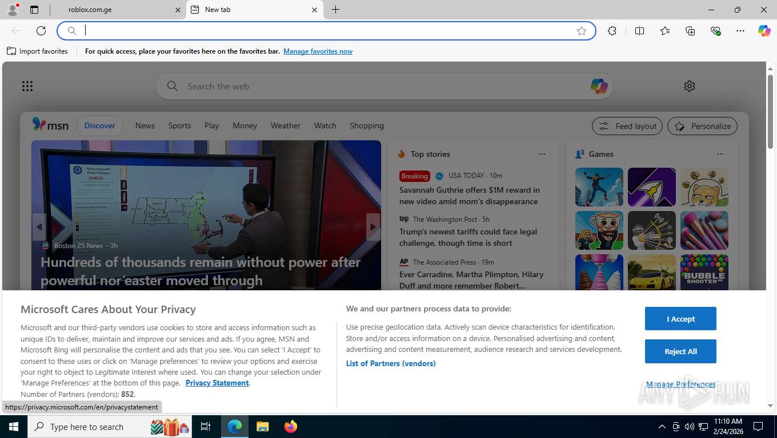Add this page to favorites star
Screen dimensions: 777x438
(x=582, y=31)
